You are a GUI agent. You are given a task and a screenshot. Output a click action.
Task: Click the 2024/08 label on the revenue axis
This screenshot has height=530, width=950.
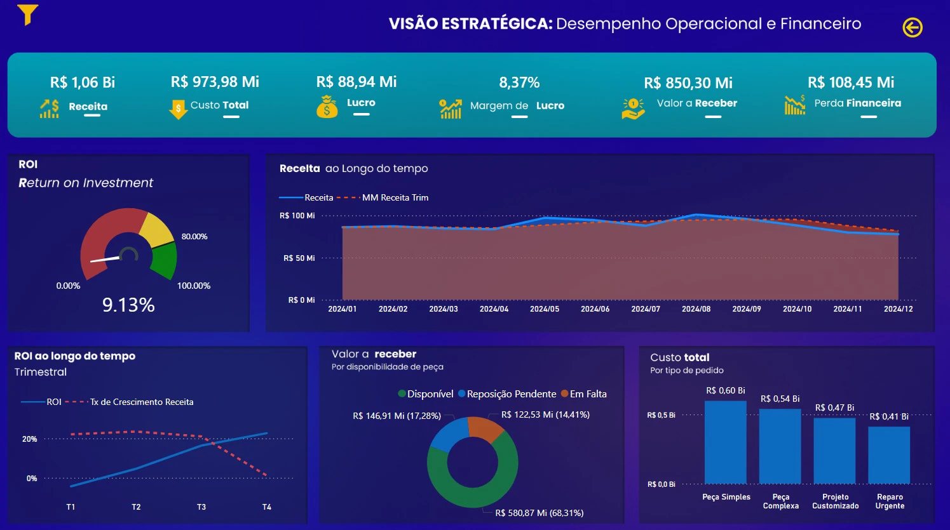pos(696,309)
